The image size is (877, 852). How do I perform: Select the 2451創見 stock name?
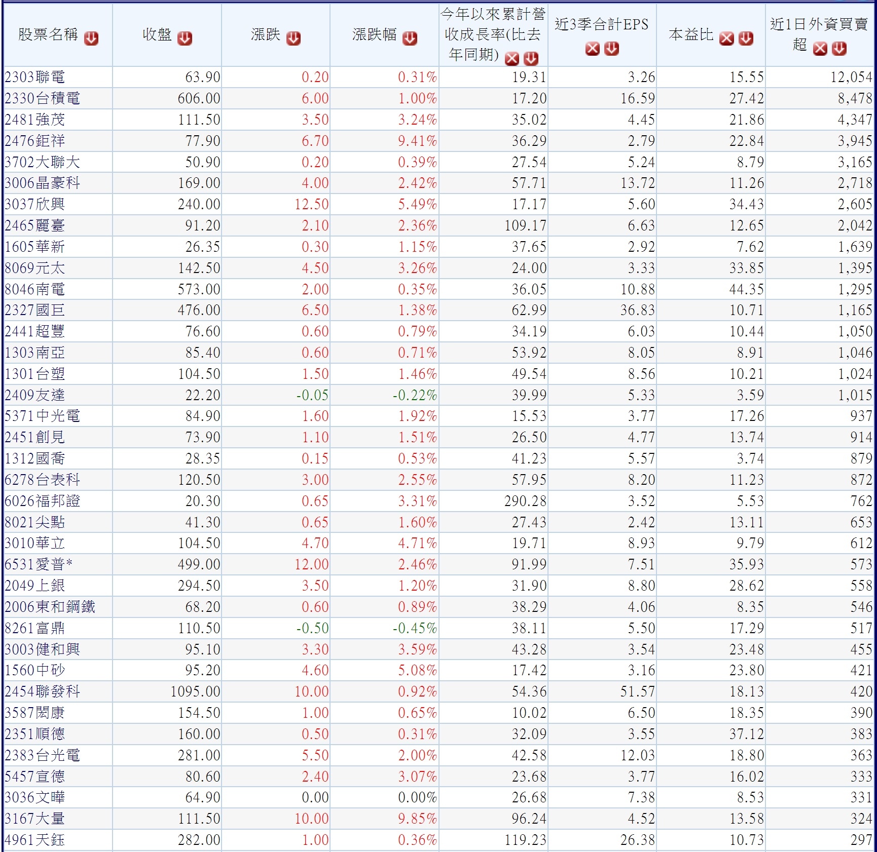35,437
